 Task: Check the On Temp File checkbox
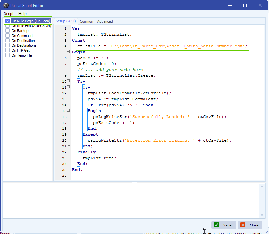click(7, 55)
